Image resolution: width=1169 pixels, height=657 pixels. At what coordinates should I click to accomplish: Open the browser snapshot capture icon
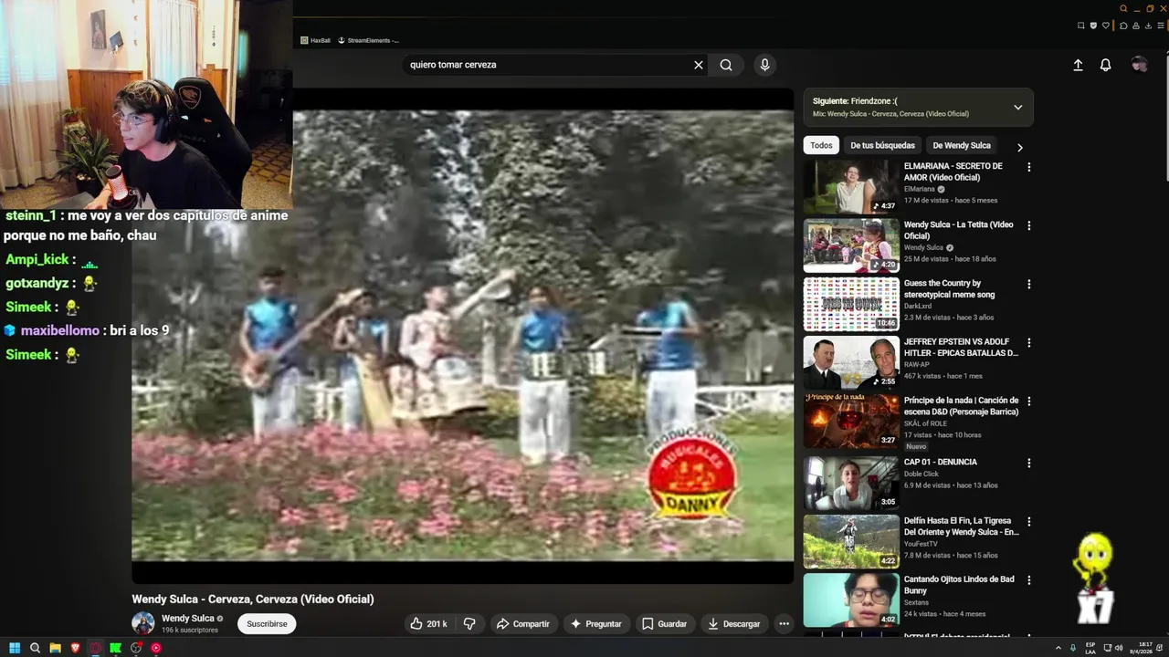1080,26
